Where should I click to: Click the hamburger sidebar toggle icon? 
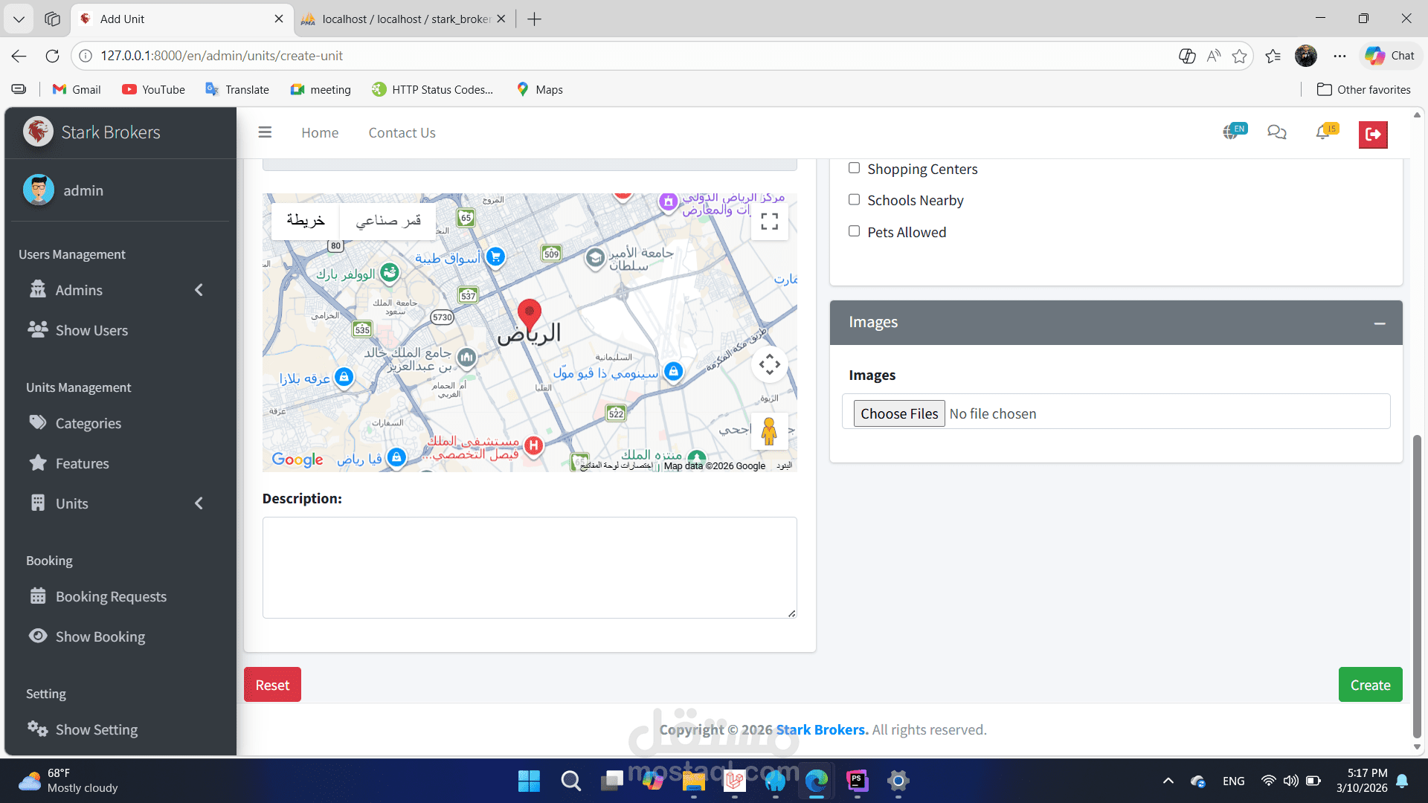[265, 132]
